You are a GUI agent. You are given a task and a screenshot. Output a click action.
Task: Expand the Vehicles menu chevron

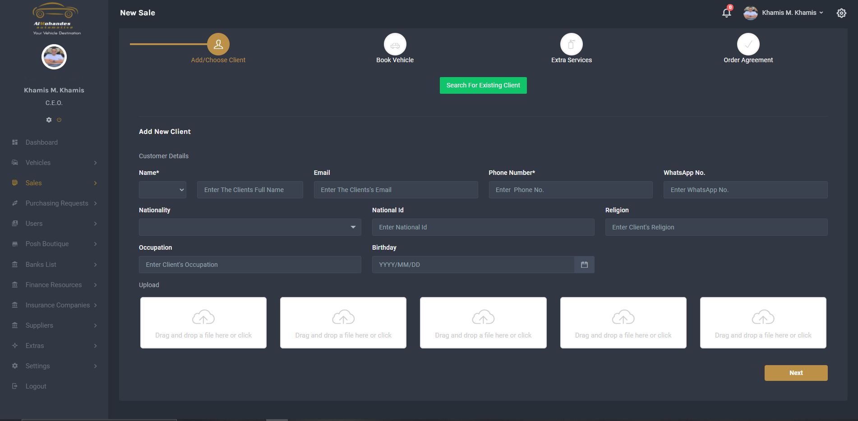[x=95, y=163]
